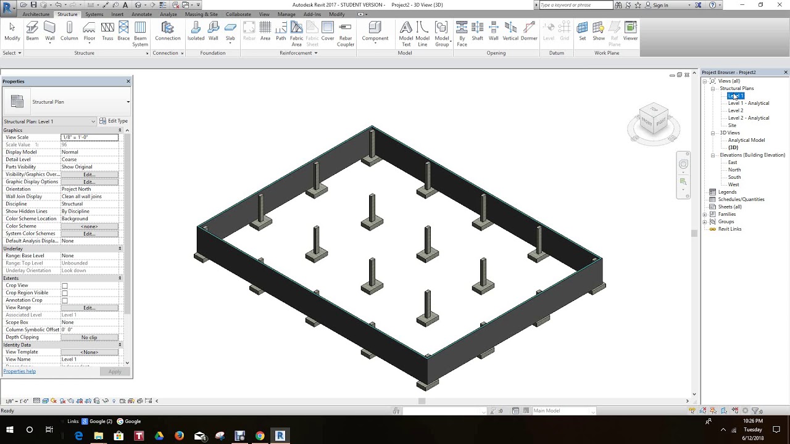The width and height of the screenshot is (790, 444).
Task: Open Analytical Model 3D view
Action: point(746,140)
